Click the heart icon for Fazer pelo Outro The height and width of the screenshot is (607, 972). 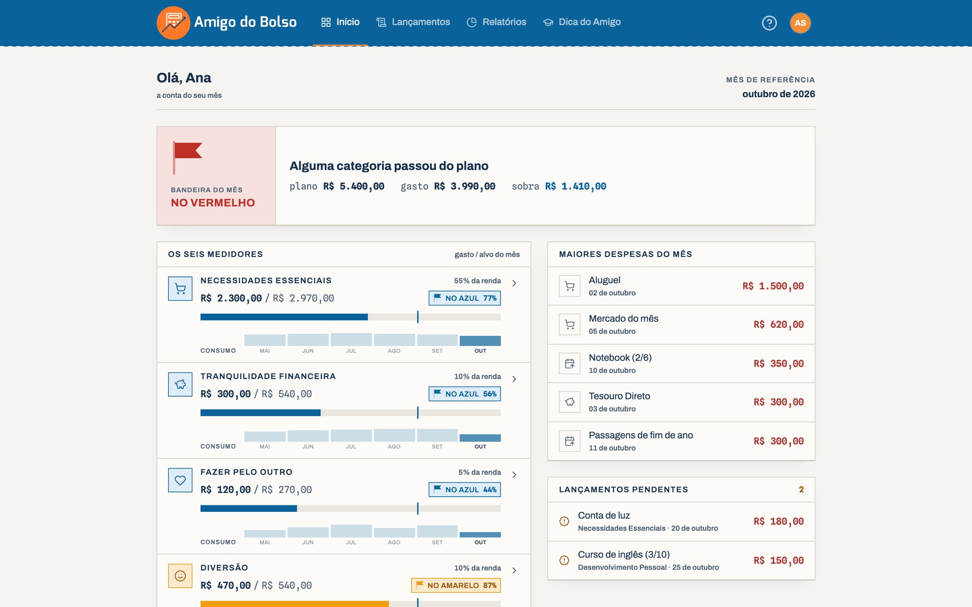[180, 480]
